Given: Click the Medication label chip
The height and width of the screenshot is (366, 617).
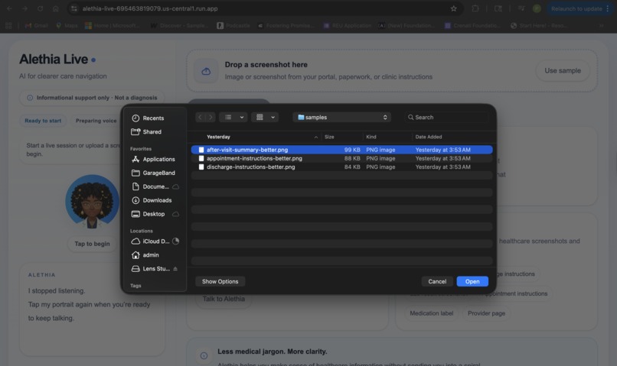Looking at the screenshot, I should point(431,313).
